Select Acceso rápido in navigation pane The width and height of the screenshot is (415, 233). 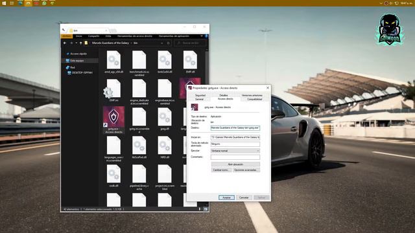tap(78, 54)
